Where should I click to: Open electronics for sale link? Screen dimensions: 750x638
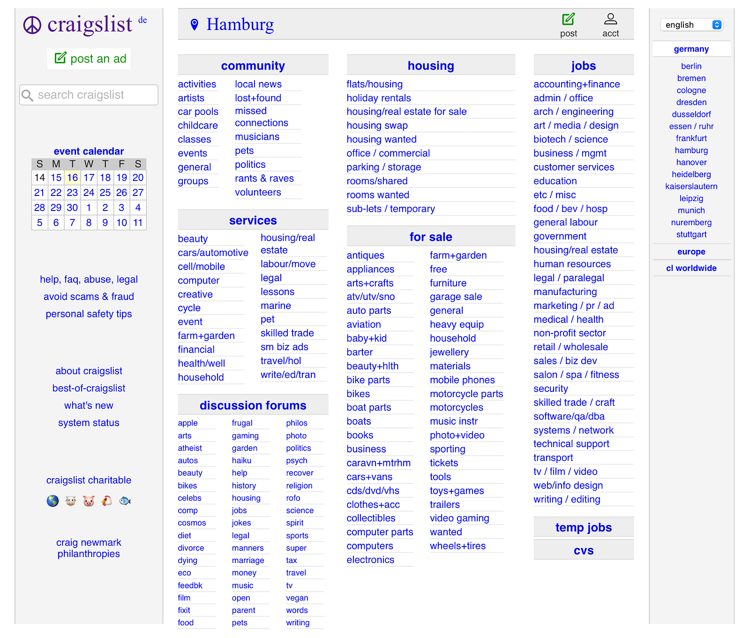(x=370, y=560)
